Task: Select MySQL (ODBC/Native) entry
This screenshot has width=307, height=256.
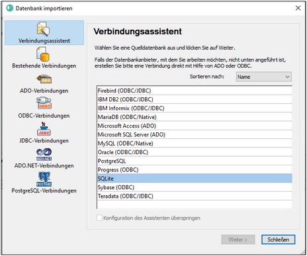Action: 195,144
